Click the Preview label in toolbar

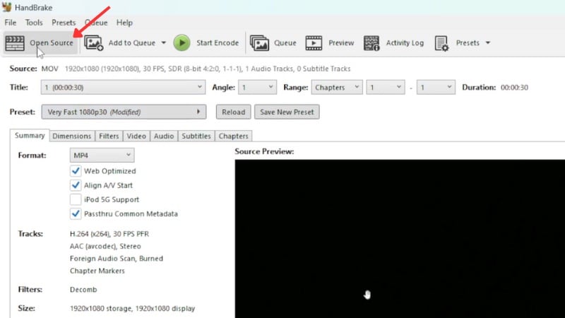click(341, 43)
